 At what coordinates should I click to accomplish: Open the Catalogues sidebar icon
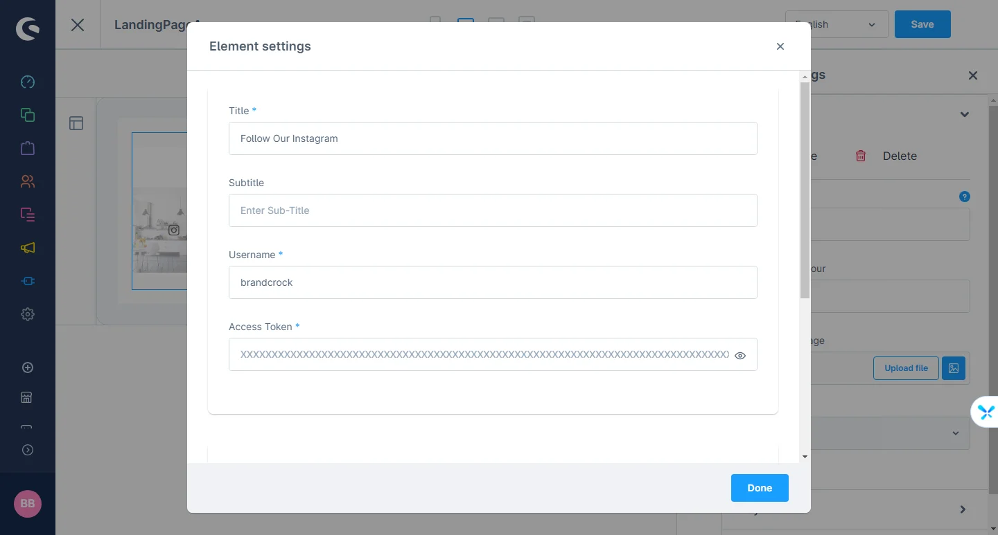pos(28,115)
